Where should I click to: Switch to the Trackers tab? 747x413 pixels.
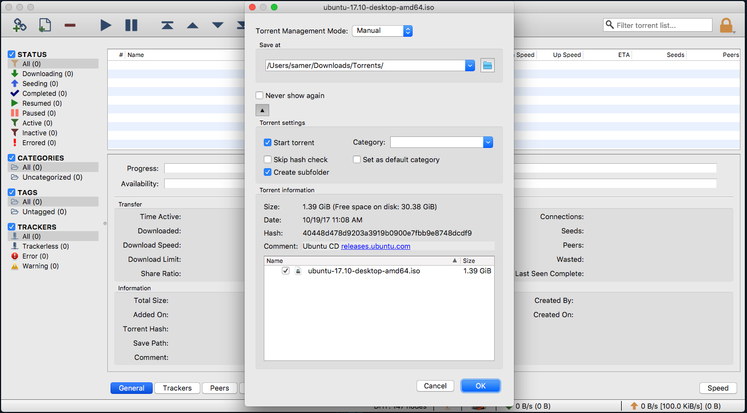[177, 388]
